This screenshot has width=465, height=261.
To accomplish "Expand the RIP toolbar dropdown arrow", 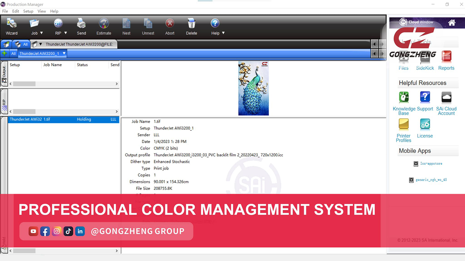I will tap(66, 33).
